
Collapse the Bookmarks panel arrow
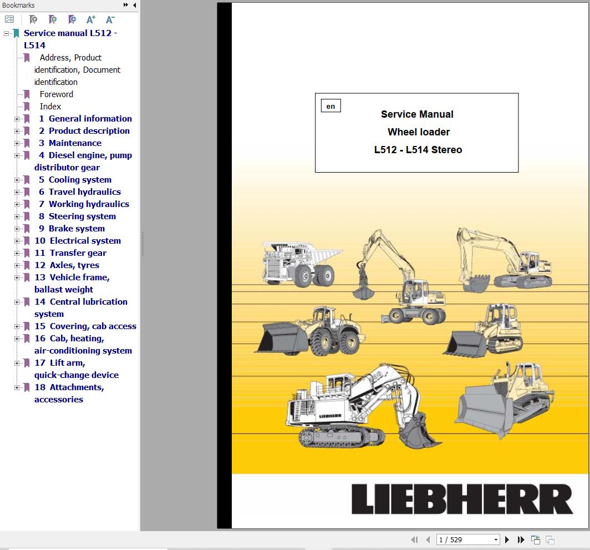134,5
